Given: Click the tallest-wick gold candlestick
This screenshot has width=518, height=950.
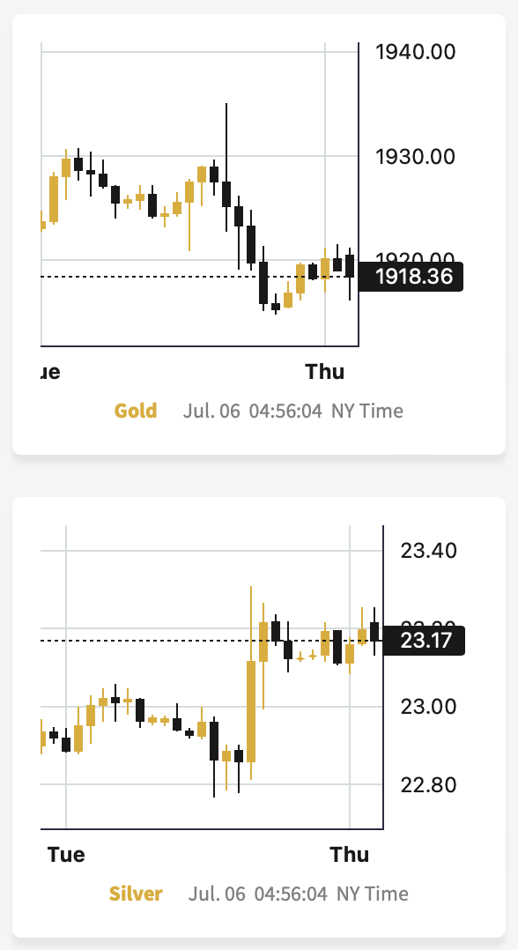Looking at the screenshot, I should click(226, 167).
